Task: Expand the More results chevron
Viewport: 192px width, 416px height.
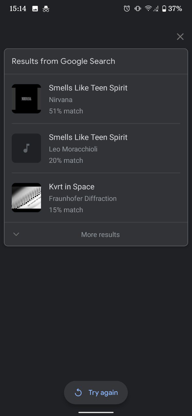Action: [16, 234]
